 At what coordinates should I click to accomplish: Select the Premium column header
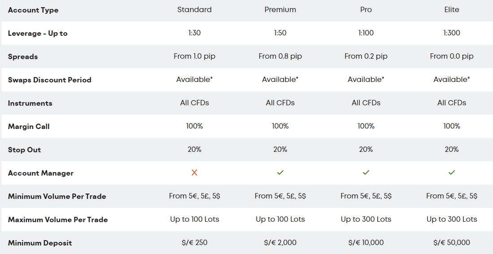pyautogui.click(x=280, y=10)
